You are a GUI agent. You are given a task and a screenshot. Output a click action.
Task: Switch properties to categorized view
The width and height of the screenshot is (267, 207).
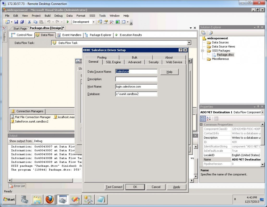(x=203, y=119)
